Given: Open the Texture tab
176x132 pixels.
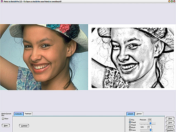Looking at the screenshot, I should coord(139,114).
